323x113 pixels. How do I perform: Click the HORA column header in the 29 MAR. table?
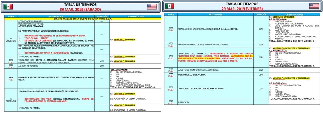click(171, 15)
